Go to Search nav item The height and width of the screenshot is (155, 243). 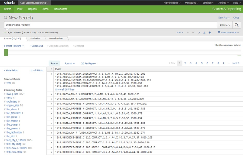click(8, 9)
